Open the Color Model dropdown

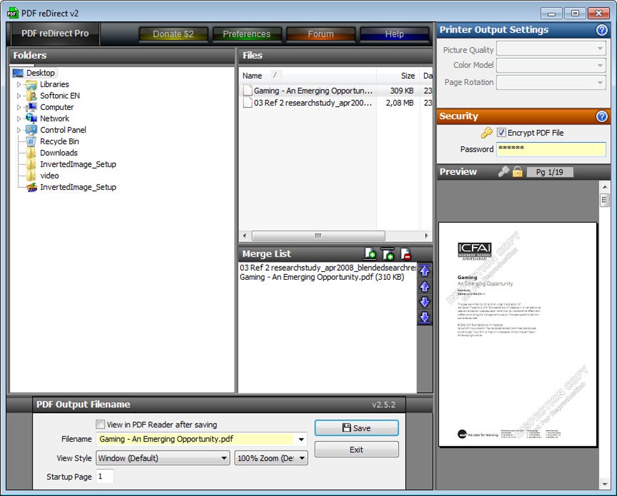(551, 65)
